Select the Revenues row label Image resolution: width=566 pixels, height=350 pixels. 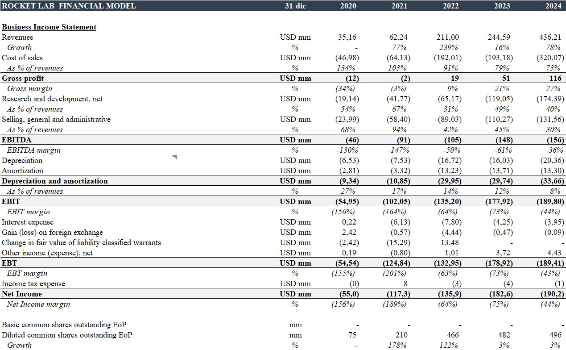[17, 37]
